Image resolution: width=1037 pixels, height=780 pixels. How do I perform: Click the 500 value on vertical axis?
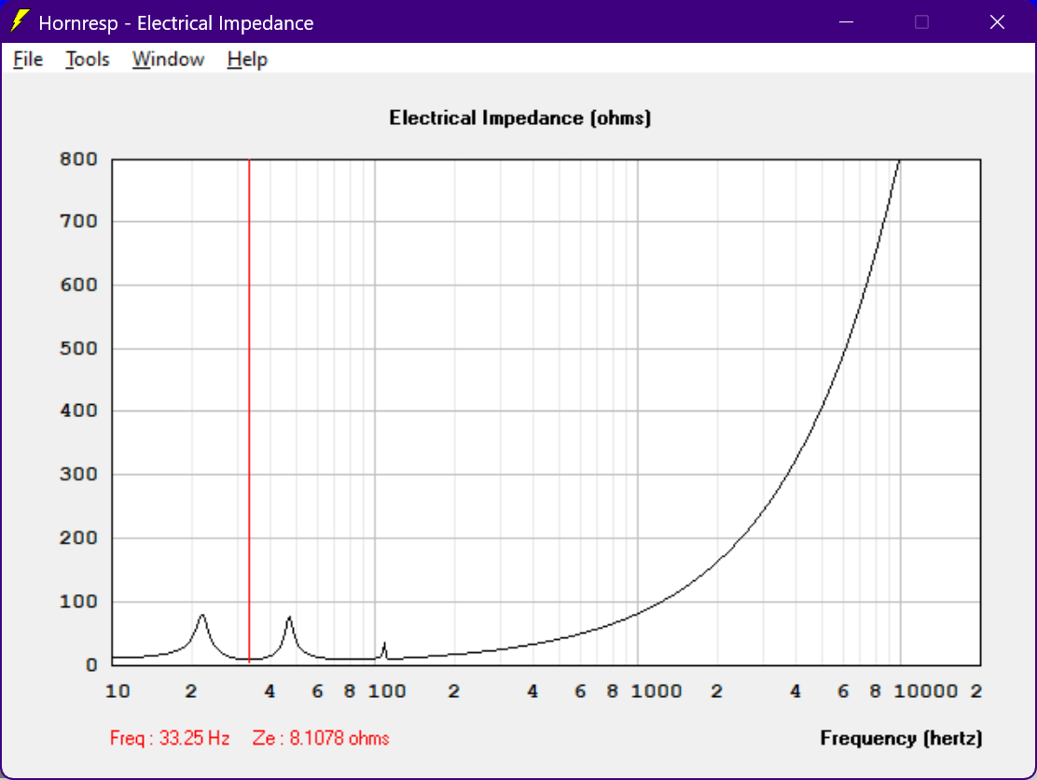click(78, 349)
